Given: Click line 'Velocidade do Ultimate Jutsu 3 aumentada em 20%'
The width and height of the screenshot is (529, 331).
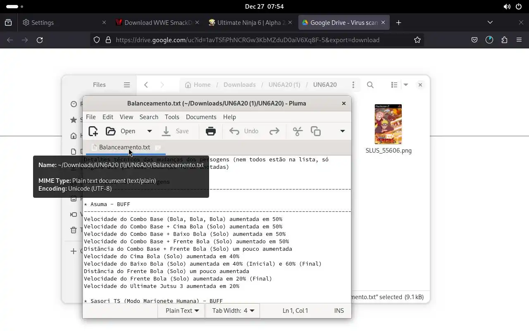Looking at the screenshot, I should point(162,286).
